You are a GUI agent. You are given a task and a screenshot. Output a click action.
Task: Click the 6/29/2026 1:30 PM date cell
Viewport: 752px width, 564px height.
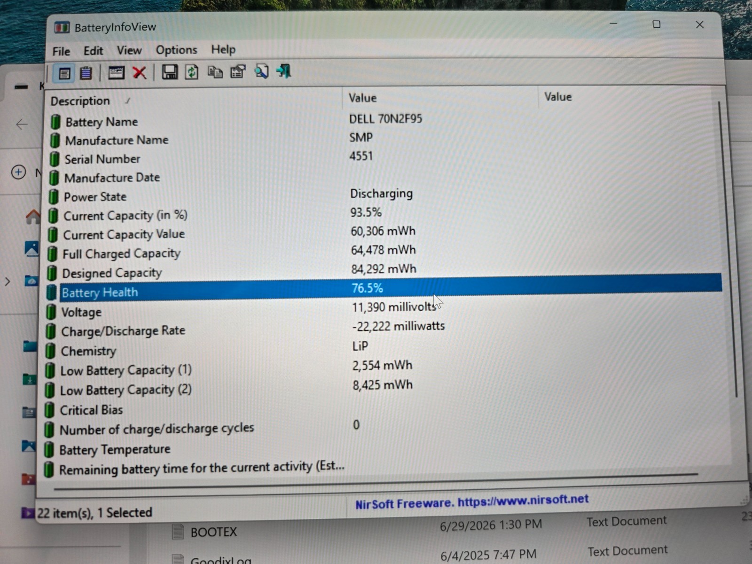(491, 525)
